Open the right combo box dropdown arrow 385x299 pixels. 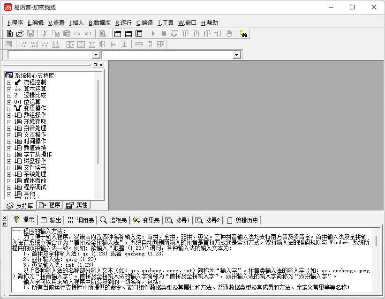pyautogui.click(x=237, y=55)
